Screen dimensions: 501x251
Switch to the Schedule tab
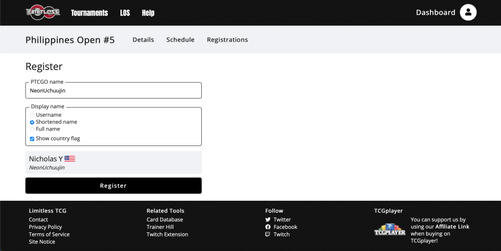coord(180,40)
